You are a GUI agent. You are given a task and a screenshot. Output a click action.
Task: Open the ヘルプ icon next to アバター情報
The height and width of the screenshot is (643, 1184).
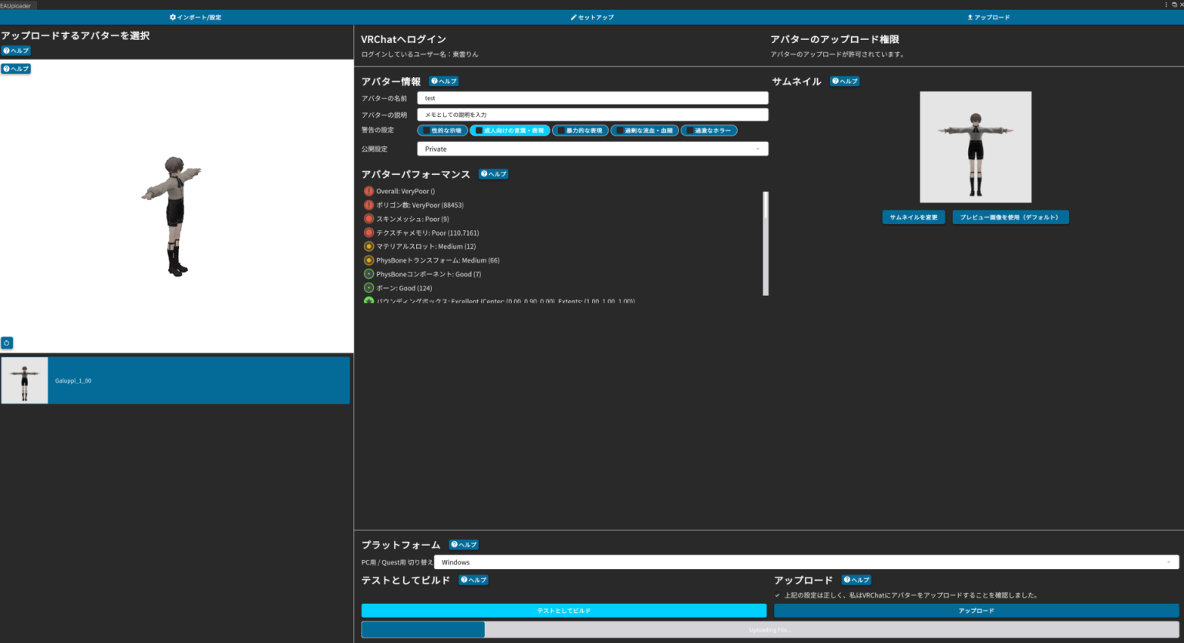(x=444, y=81)
